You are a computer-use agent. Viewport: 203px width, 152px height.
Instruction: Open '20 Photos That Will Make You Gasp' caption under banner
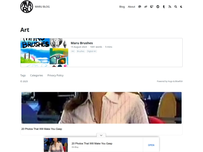pos(42,129)
